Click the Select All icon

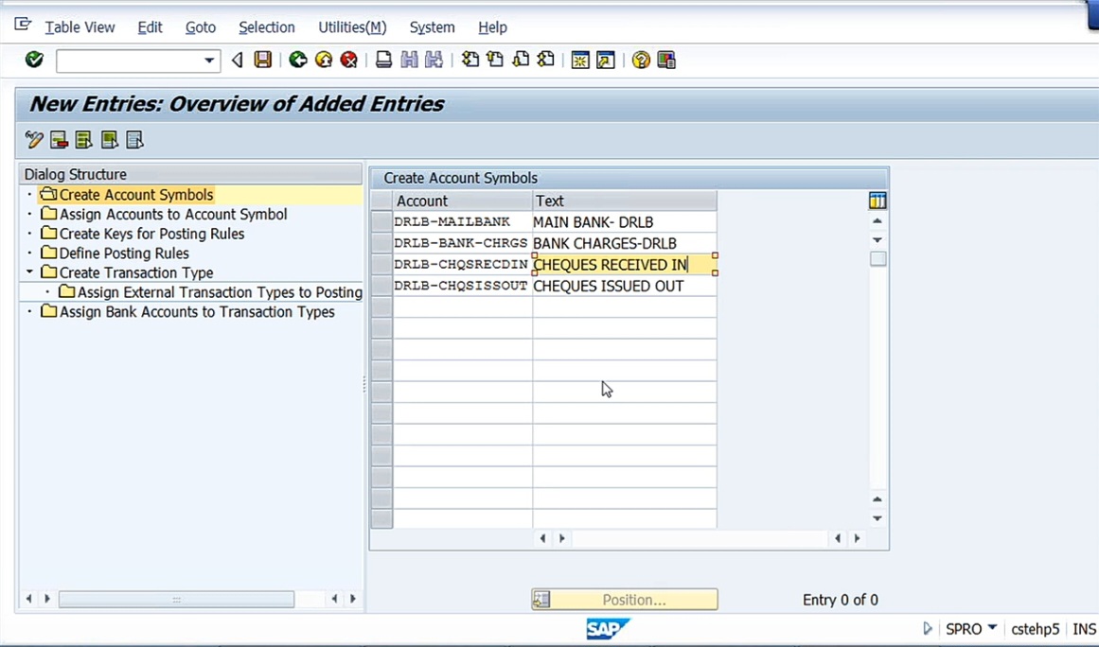[x=84, y=140]
